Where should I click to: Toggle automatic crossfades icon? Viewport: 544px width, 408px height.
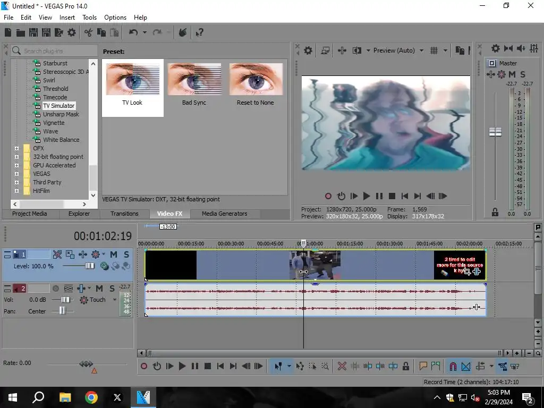pyautogui.click(x=466, y=366)
